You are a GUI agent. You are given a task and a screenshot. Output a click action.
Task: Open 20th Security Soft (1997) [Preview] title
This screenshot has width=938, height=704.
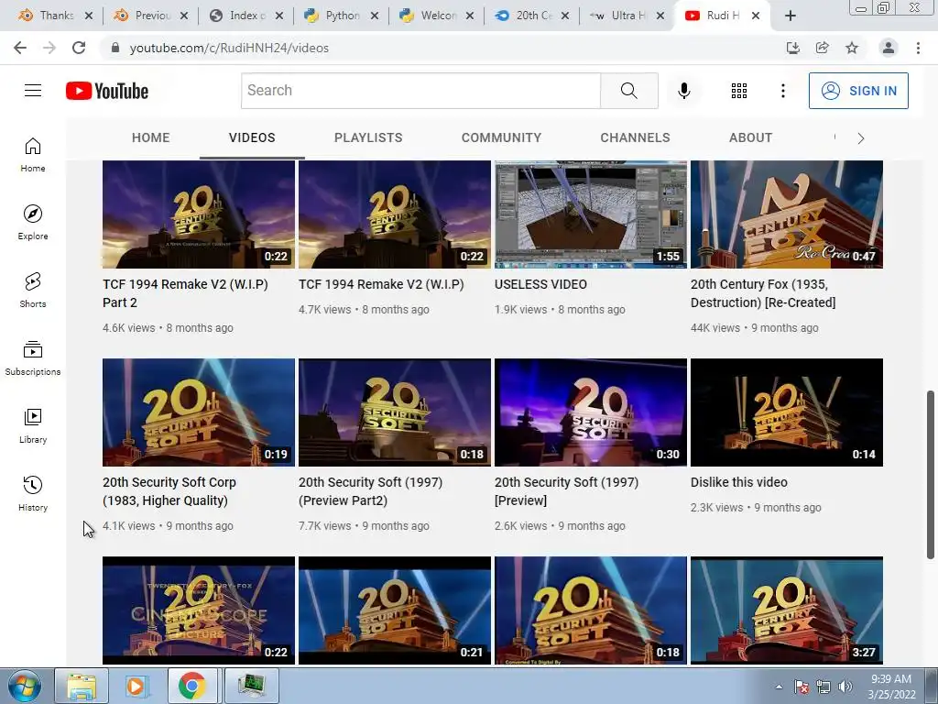pyautogui.click(x=566, y=491)
